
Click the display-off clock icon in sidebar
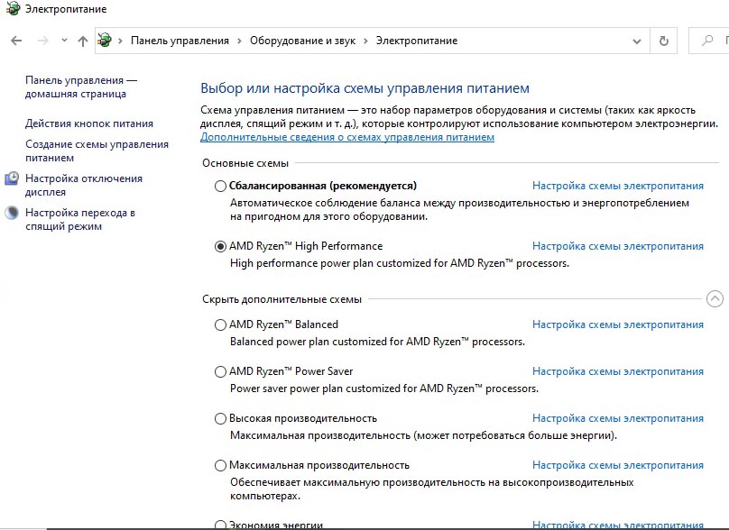tap(12, 178)
